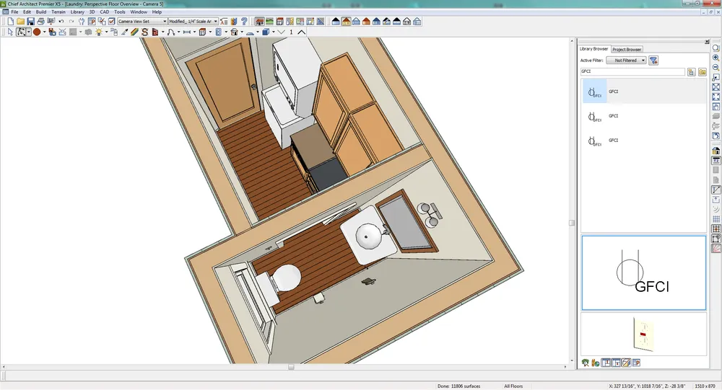The height and width of the screenshot is (390, 722).
Task: Open the Terrain menu
Action: (x=58, y=12)
